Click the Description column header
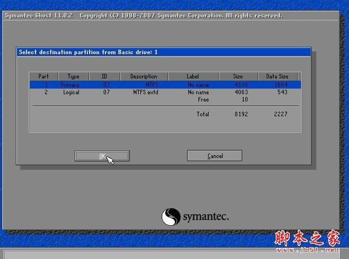 coord(144,76)
